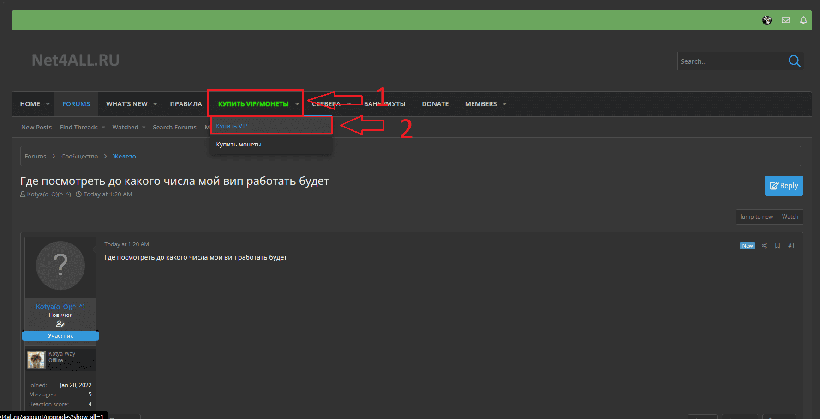Expand the HOME menu dropdown arrow

coord(48,104)
